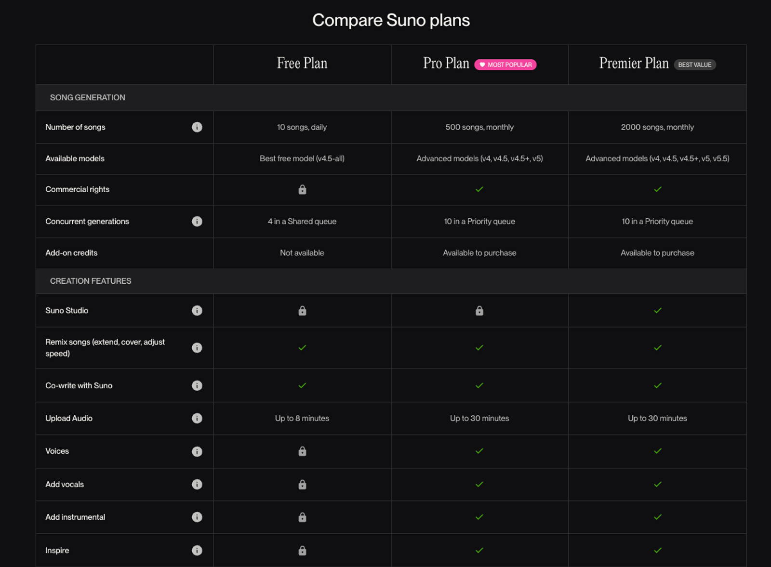Click Premier Plan checkmark for Suno Studio

[x=658, y=311]
